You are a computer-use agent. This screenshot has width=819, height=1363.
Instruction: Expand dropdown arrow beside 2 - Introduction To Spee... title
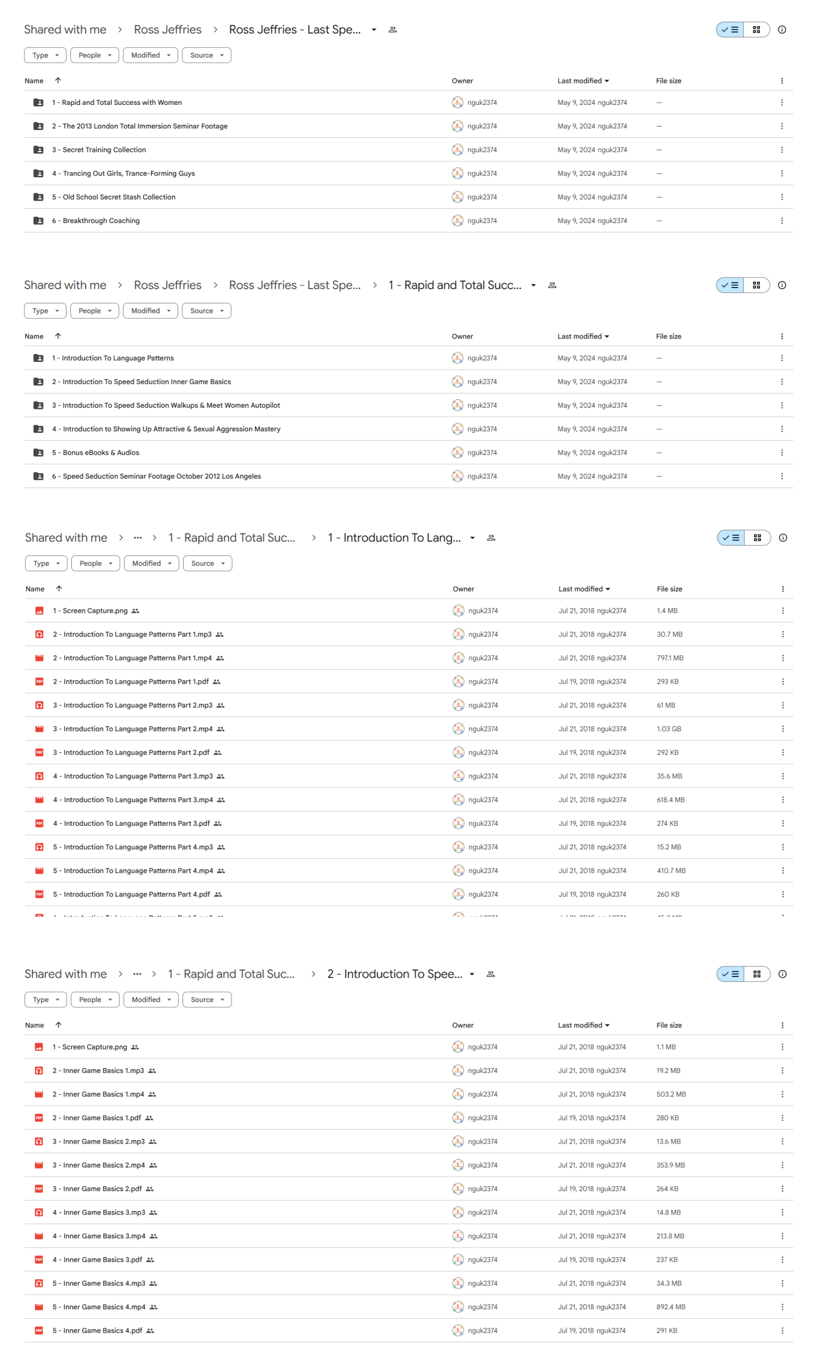pos(472,974)
